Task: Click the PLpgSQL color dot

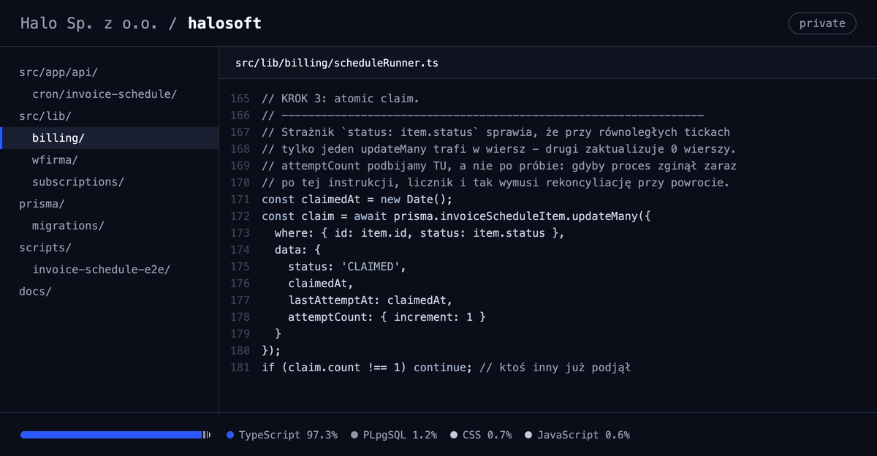Action: tap(355, 435)
